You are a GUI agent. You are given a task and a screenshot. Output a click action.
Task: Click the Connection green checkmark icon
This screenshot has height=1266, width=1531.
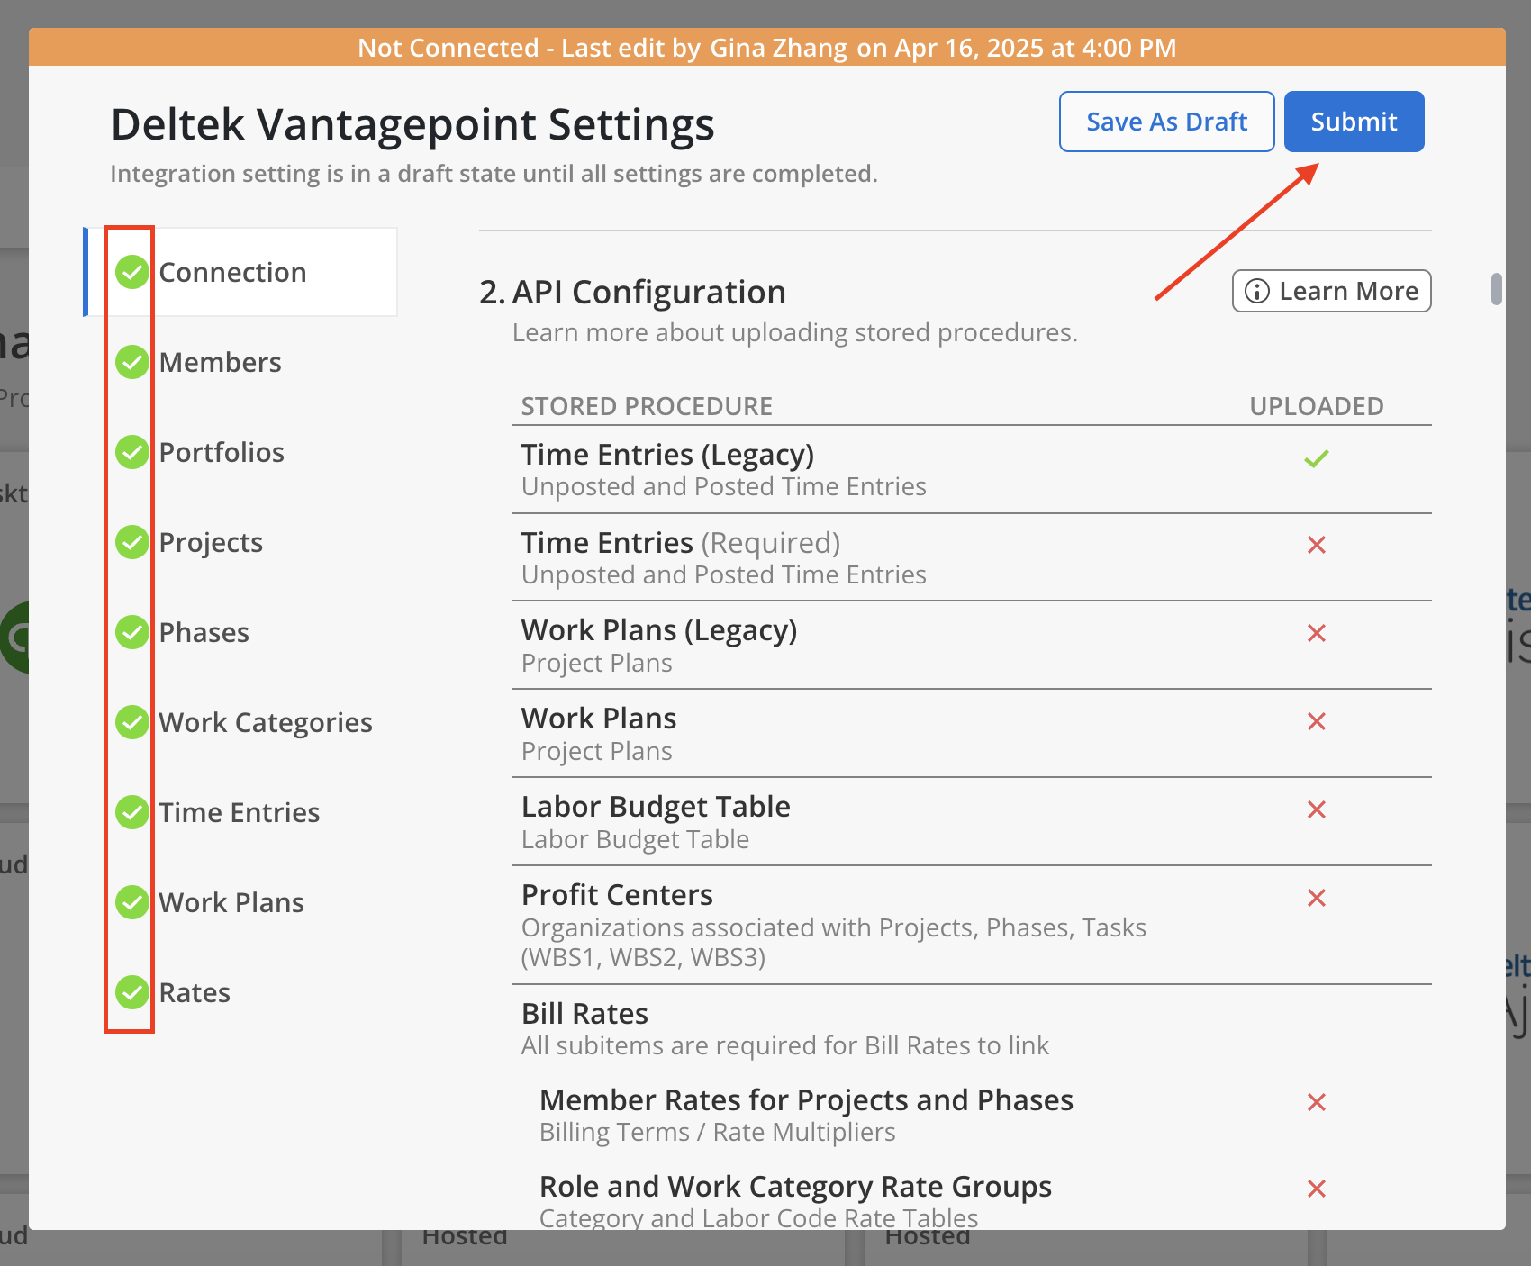pyautogui.click(x=132, y=272)
